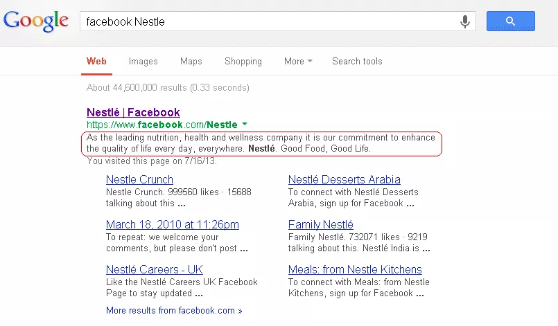Viewport: 558px width, 326px height.
Task: Click the Google logo
Action: (35, 21)
